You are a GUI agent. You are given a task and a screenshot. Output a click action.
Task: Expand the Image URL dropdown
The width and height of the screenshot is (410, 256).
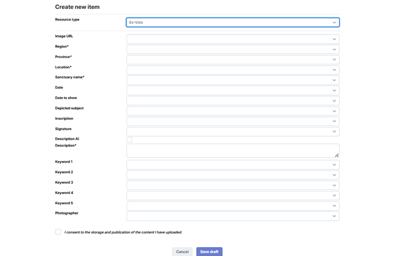tap(232, 39)
